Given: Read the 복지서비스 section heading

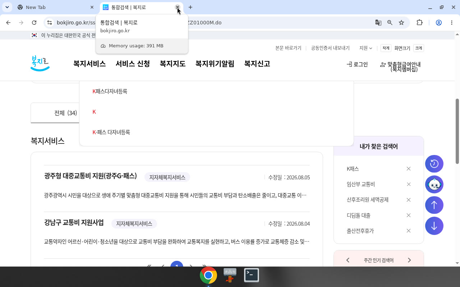Looking at the screenshot, I should tap(48, 141).
